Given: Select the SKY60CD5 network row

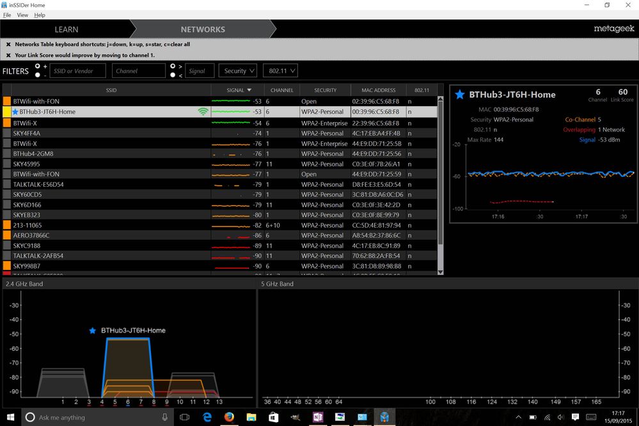Looking at the screenshot, I should 220,194.
